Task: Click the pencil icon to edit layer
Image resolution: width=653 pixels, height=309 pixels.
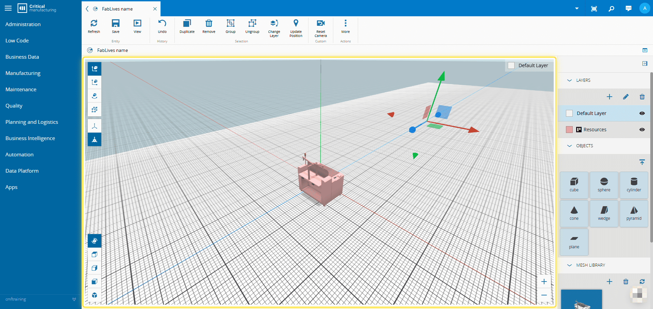Action: click(625, 97)
